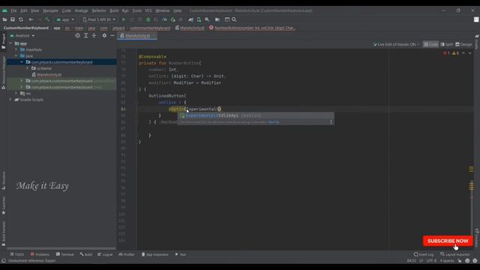Click the yellow warning indicator in editor

[455, 53]
